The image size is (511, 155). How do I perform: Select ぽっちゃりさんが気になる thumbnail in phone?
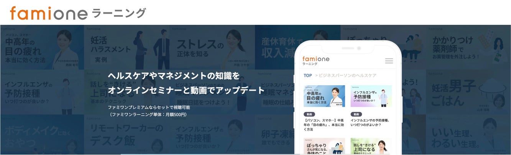324,147
